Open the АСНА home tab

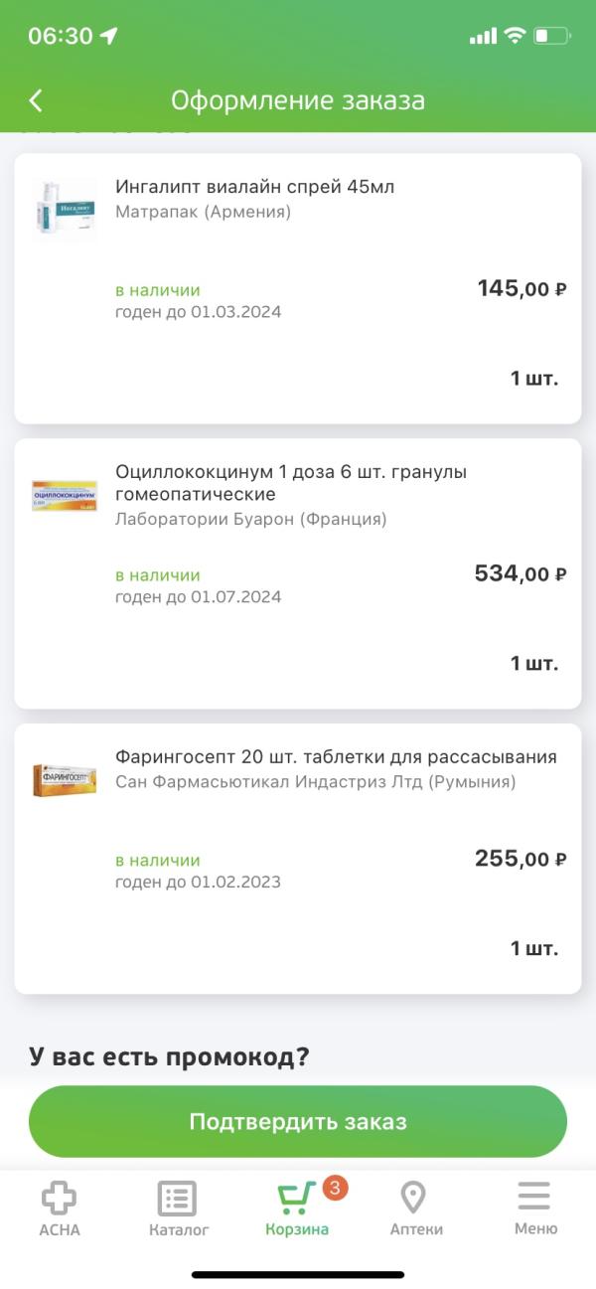click(x=60, y=1208)
